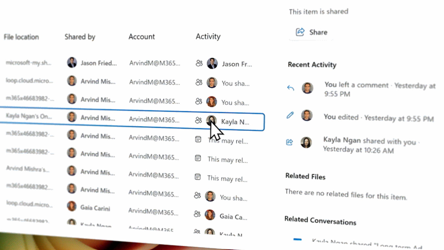Click the people icon in Jason Fr... activity row
This screenshot has width=444, height=250.
click(199, 63)
